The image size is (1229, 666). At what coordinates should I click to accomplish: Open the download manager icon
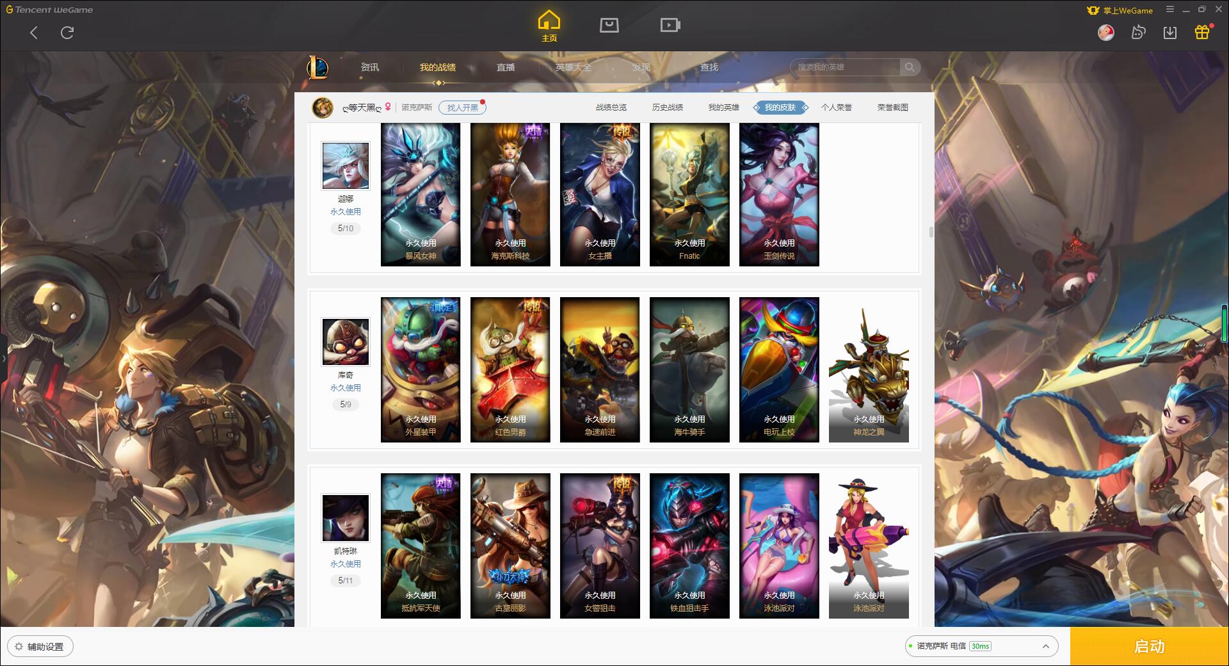(x=1170, y=32)
